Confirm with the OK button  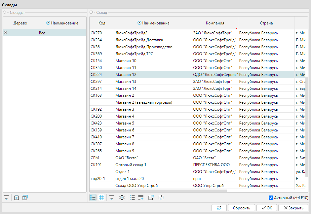click(267, 208)
